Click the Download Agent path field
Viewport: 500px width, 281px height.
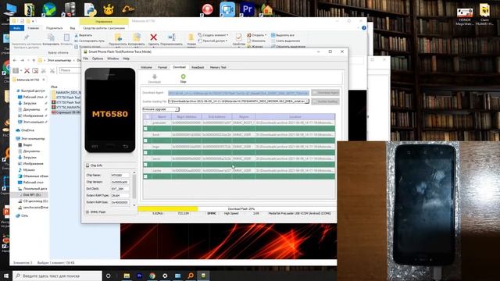(238, 93)
